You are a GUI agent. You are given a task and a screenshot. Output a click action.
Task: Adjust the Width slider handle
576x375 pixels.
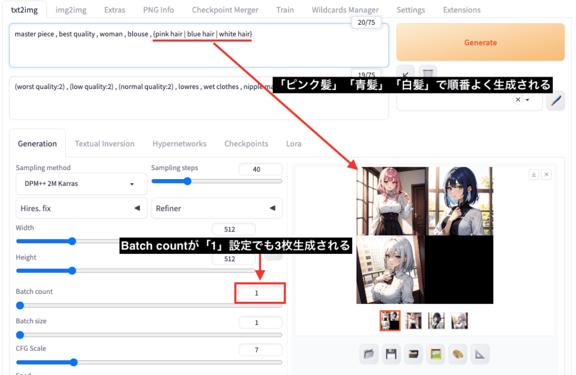click(73, 241)
